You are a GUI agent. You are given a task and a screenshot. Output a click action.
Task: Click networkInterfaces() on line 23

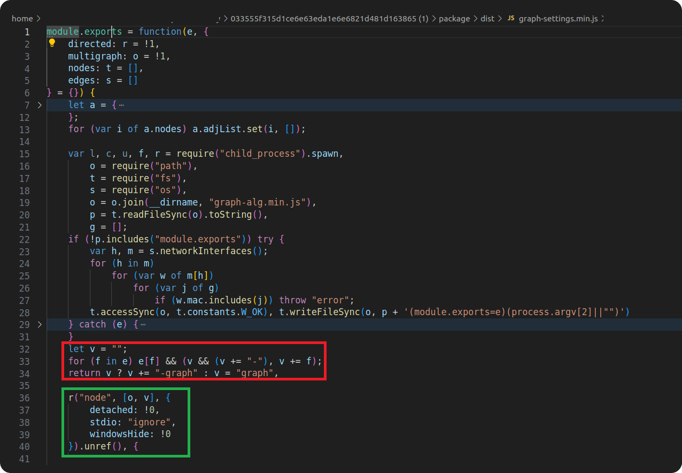(206, 250)
